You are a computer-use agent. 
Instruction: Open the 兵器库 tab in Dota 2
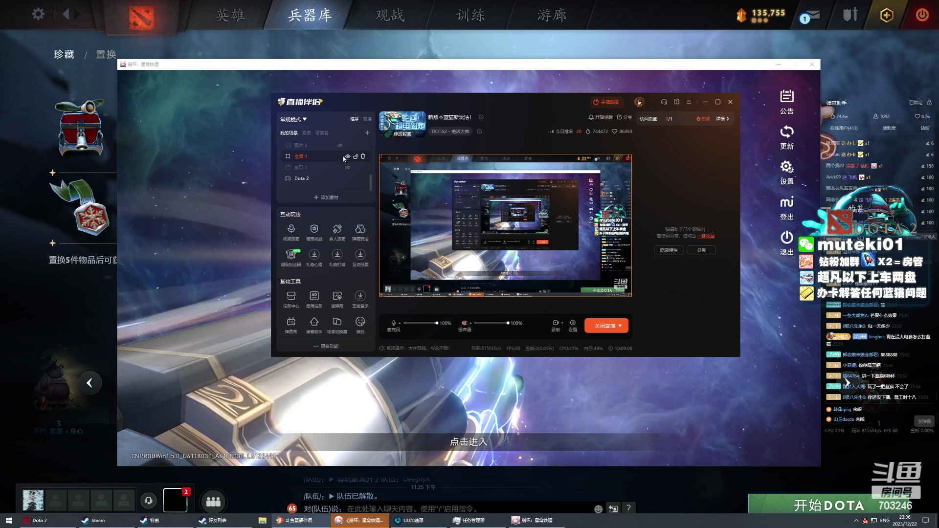click(310, 15)
